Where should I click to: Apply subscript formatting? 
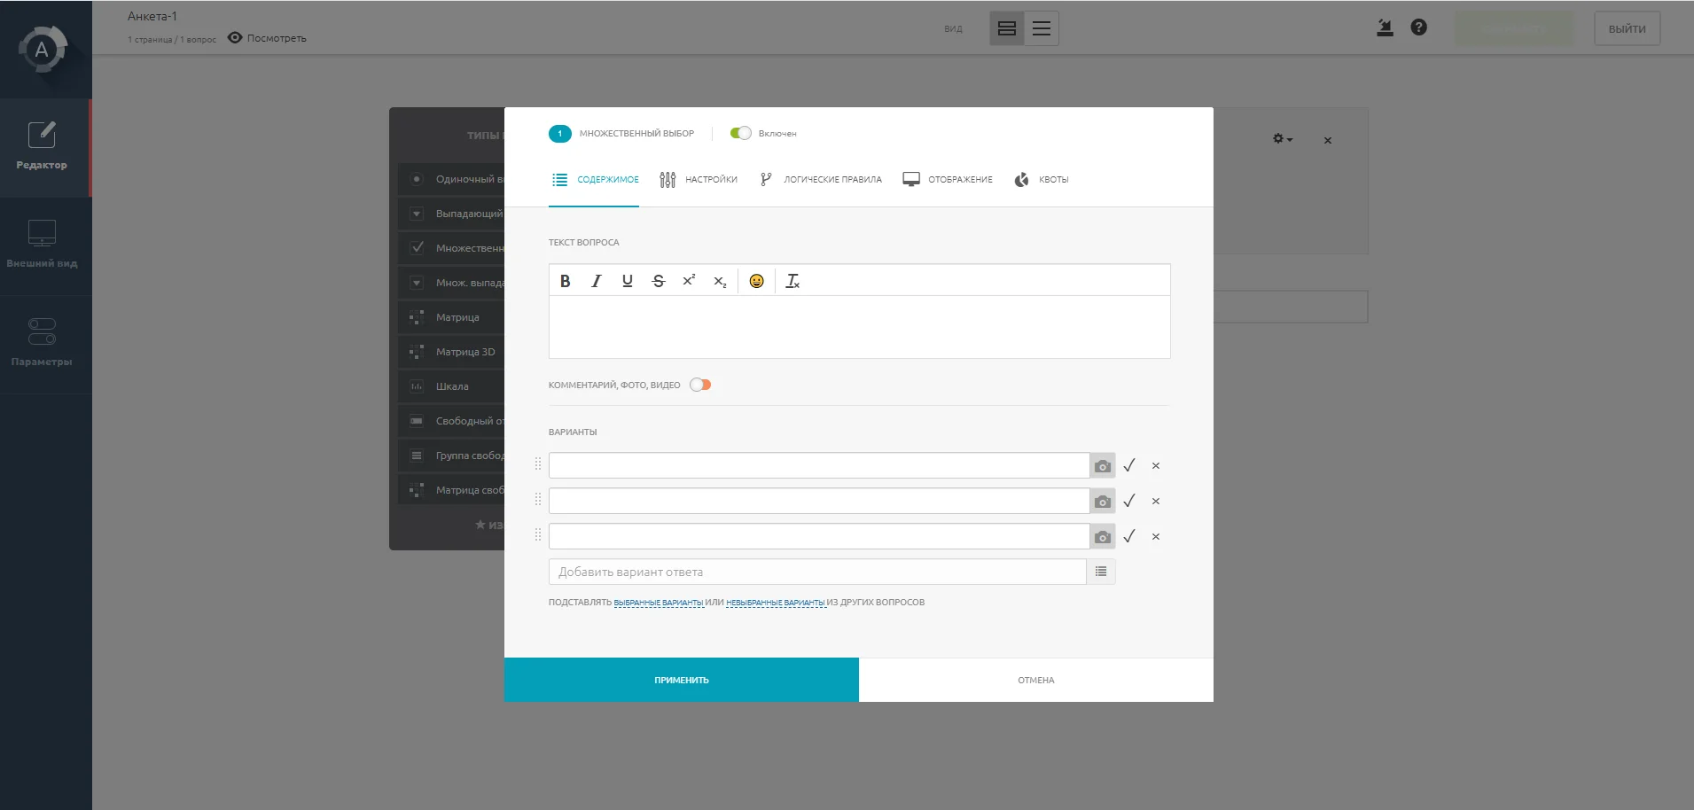coord(720,281)
